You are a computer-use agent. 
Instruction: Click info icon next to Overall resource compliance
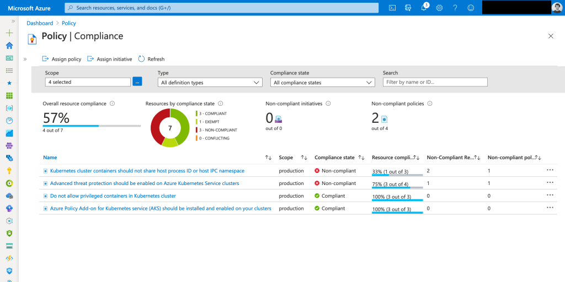pyautogui.click(x=112, y=104)
